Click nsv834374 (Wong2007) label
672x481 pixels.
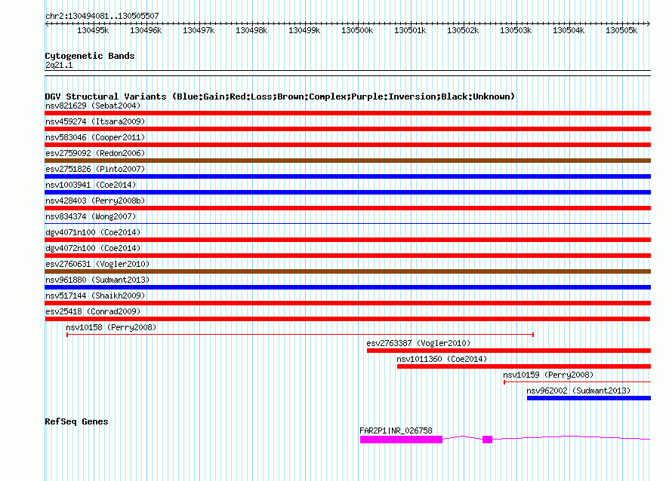tap(91, 216)
